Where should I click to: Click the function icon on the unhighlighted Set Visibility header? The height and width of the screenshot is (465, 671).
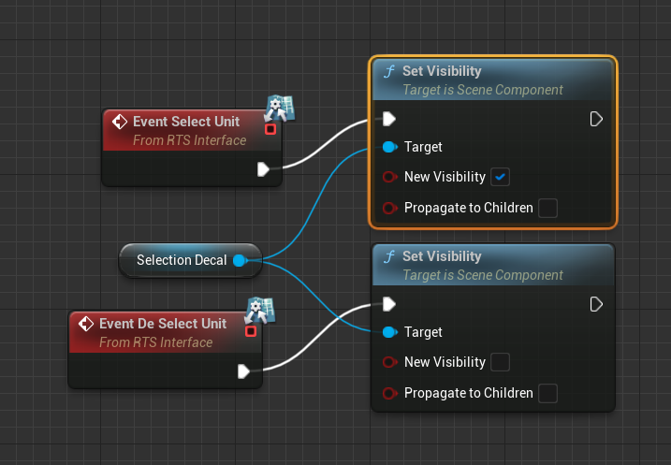389,256
